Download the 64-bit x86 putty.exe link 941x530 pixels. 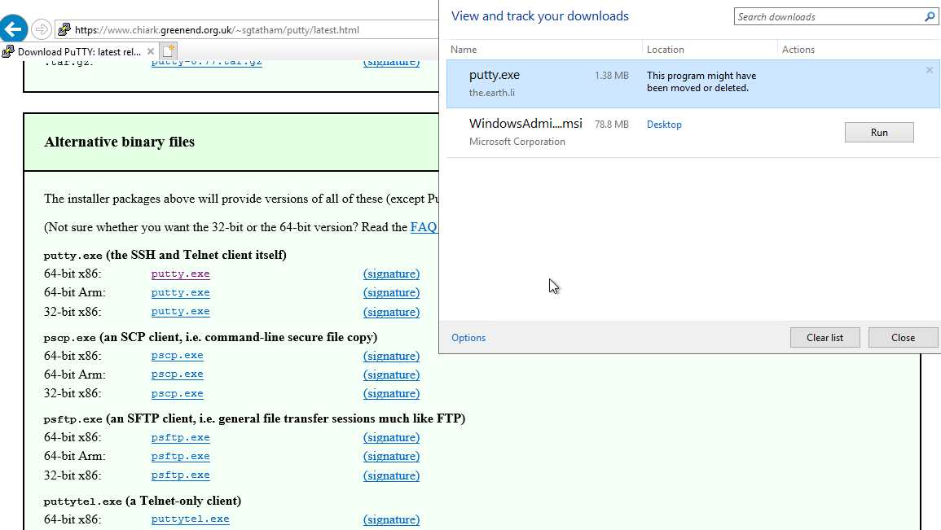[x=180, y=274]
